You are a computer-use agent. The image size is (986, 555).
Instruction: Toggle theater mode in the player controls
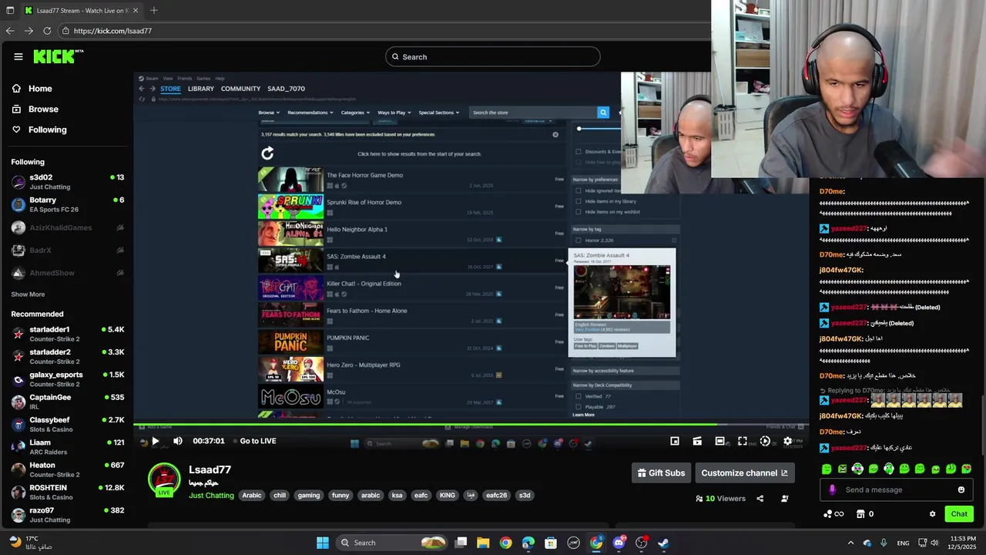719,441
